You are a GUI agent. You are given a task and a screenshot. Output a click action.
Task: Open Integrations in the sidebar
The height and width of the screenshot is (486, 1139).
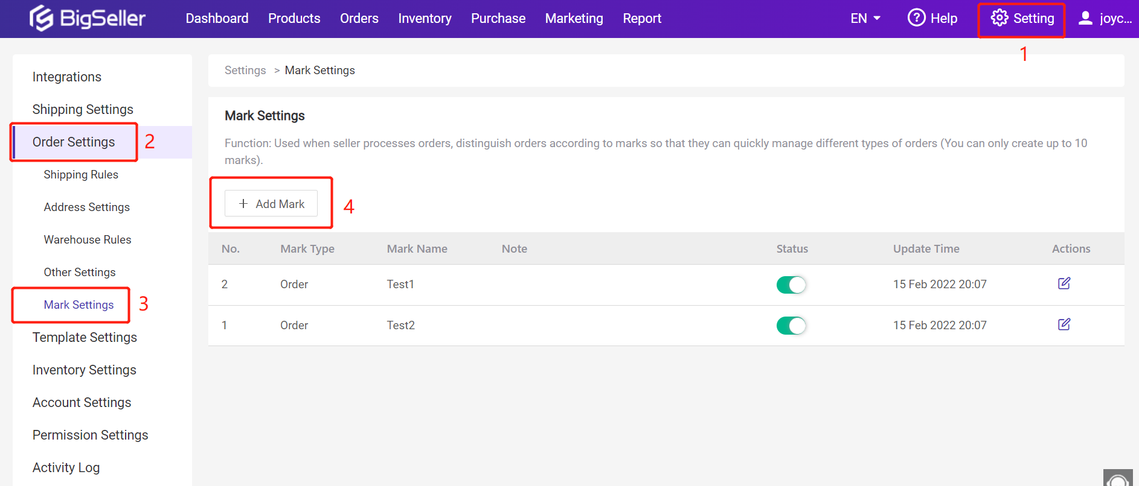click(x=67, y=77)
